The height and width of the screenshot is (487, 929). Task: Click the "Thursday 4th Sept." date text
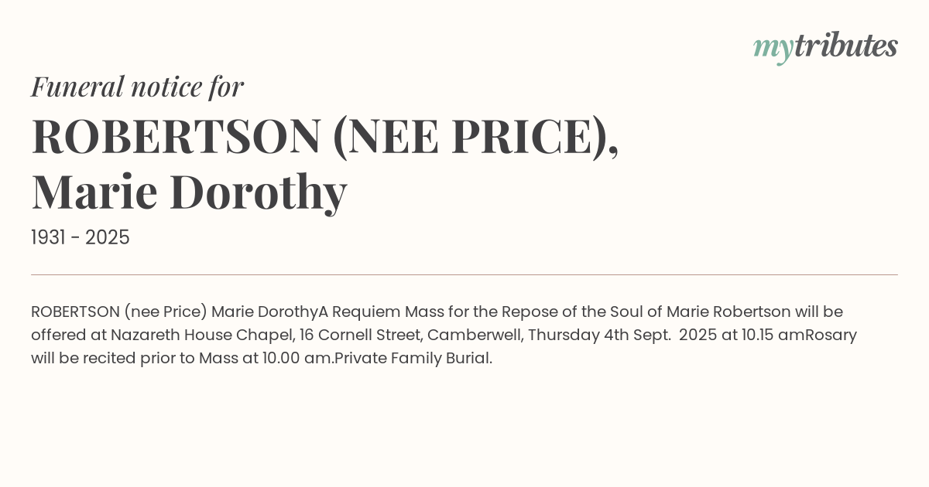pos(599,335)
